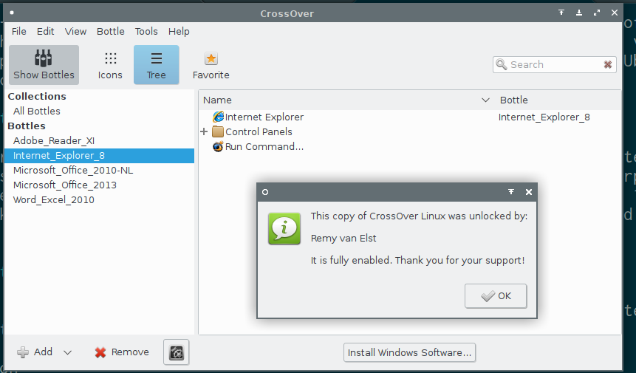
Task: Click into the Search field
Action: click(x=555, y=64)
